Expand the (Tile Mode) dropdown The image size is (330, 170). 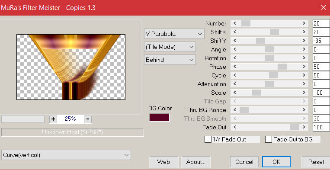pyautogui.click(x=170, y=47)
